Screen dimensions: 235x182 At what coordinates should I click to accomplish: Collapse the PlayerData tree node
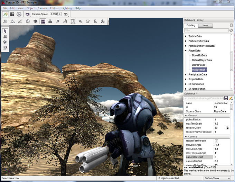point(186,51)
